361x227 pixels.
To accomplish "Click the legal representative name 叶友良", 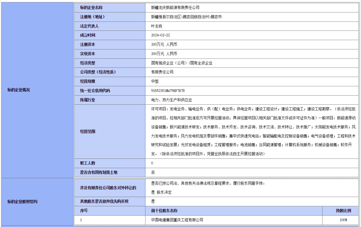I will pyautogui.click(x=155, y=25).
